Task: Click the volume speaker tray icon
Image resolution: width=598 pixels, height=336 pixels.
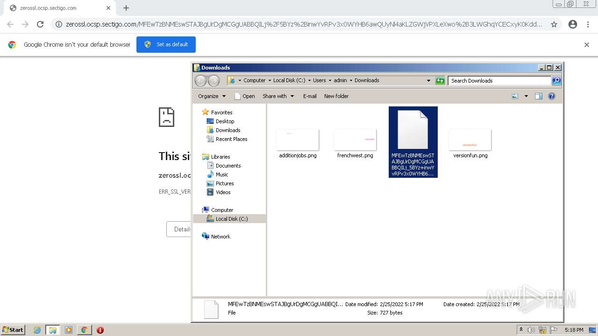Action: pos(532,330)
